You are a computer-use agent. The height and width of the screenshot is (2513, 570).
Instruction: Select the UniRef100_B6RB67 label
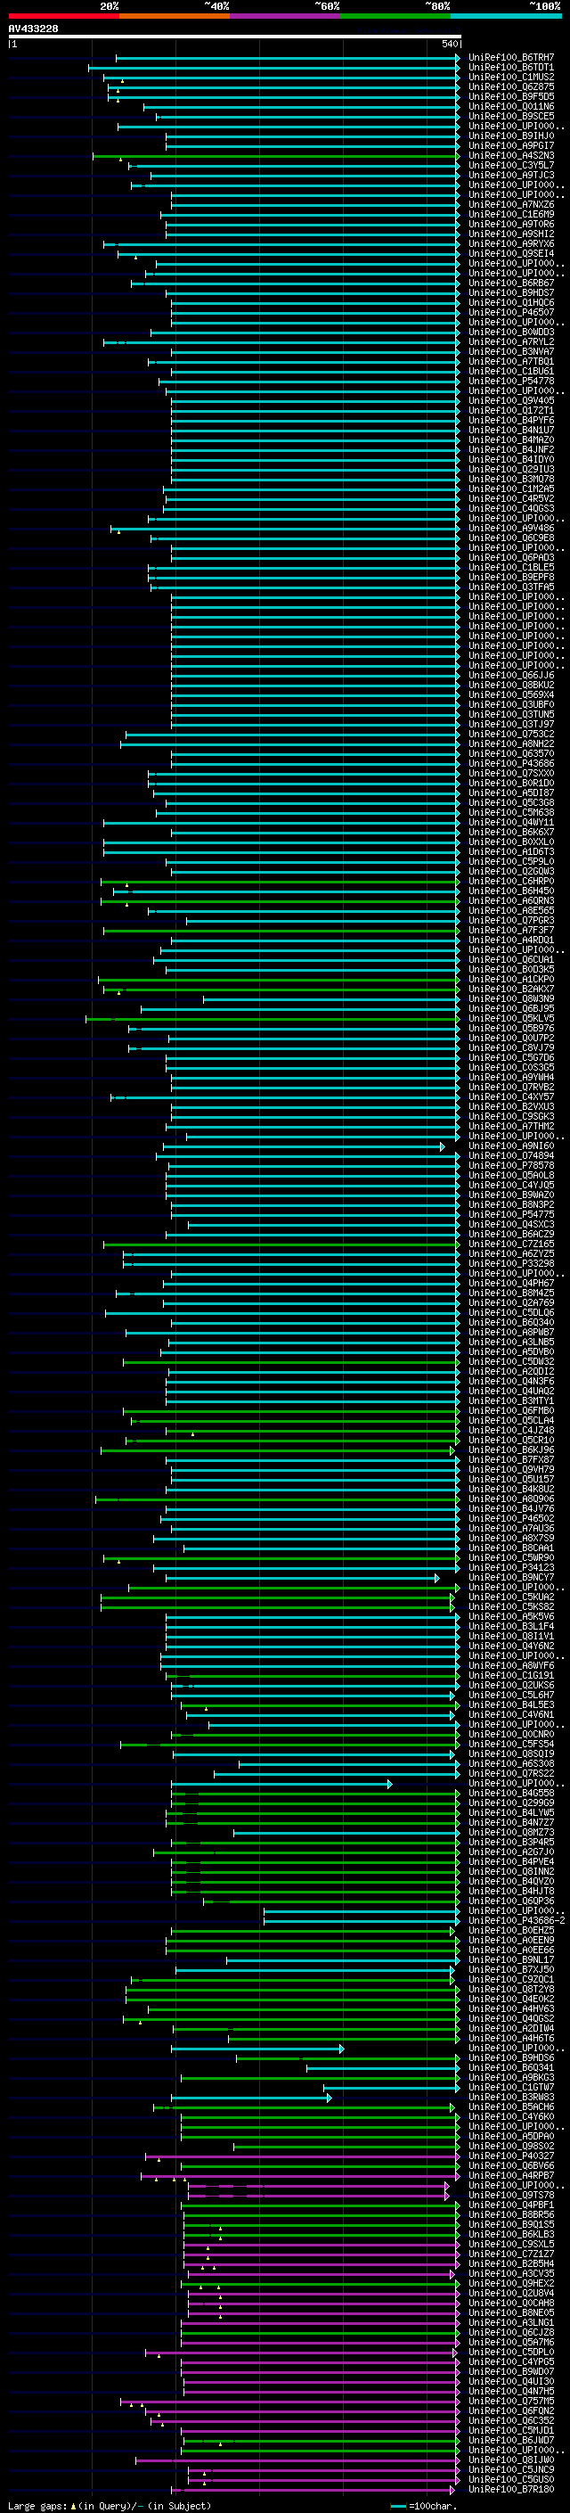[x=510, y=283]
